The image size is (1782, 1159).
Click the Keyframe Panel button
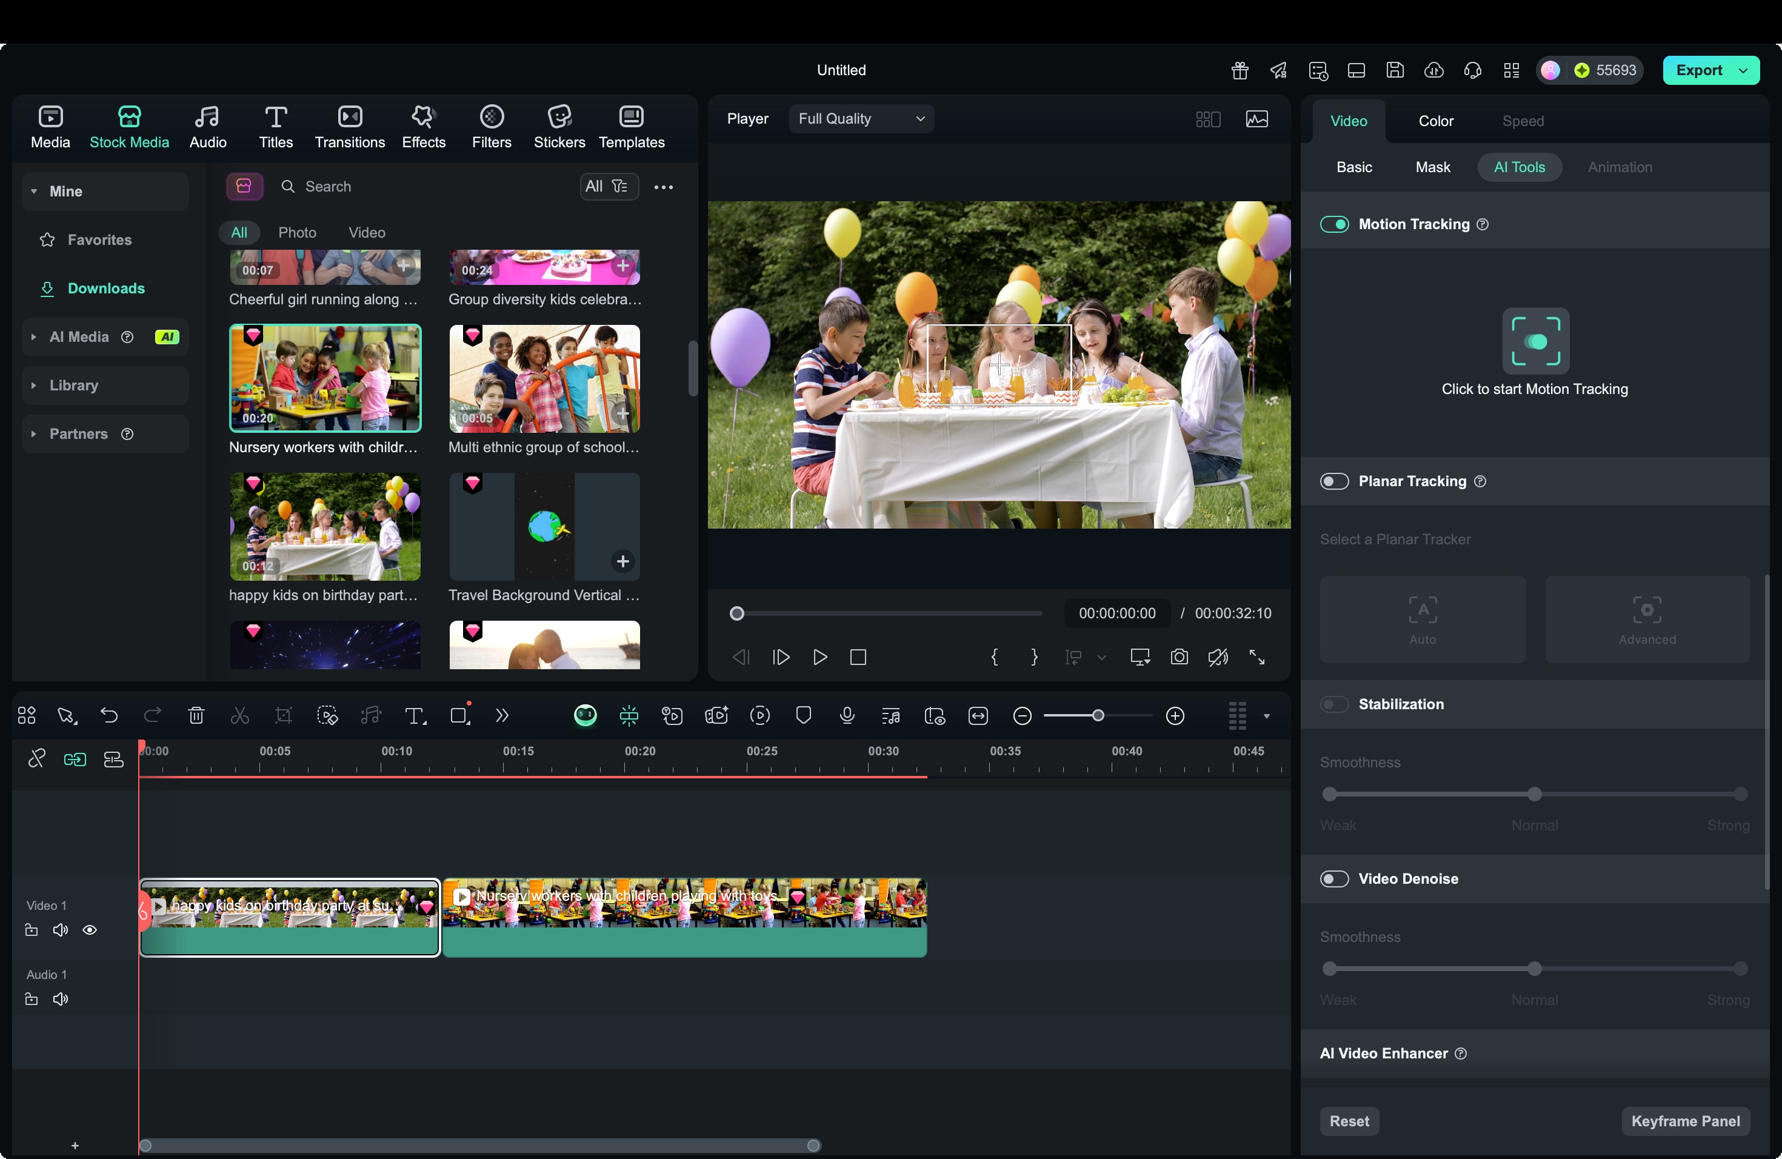tap(1686, 1121)
